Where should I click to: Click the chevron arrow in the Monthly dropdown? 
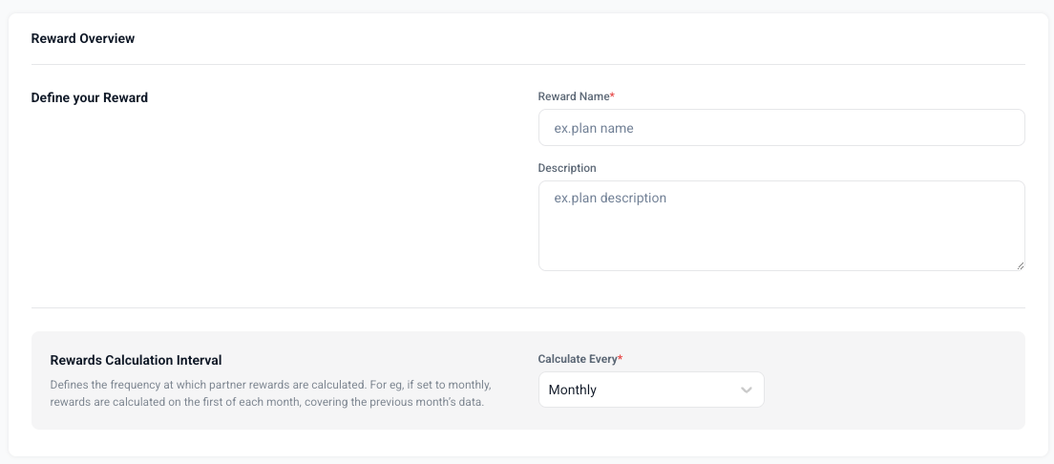(x=746, y=390)
